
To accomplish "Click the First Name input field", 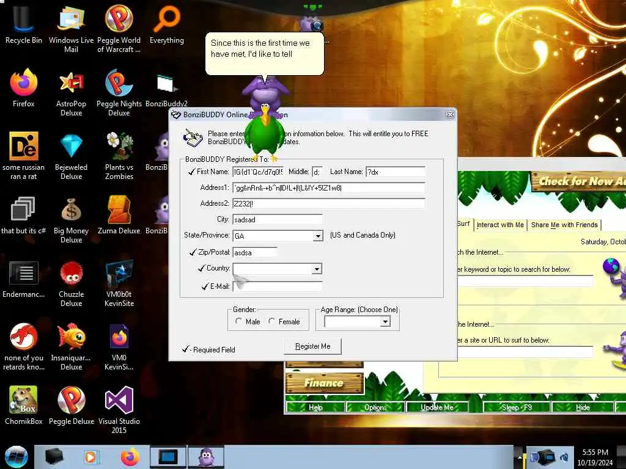I will pos(258,172).
